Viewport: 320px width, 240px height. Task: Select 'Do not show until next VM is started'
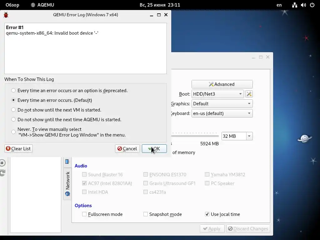click(x=13, y=110)
